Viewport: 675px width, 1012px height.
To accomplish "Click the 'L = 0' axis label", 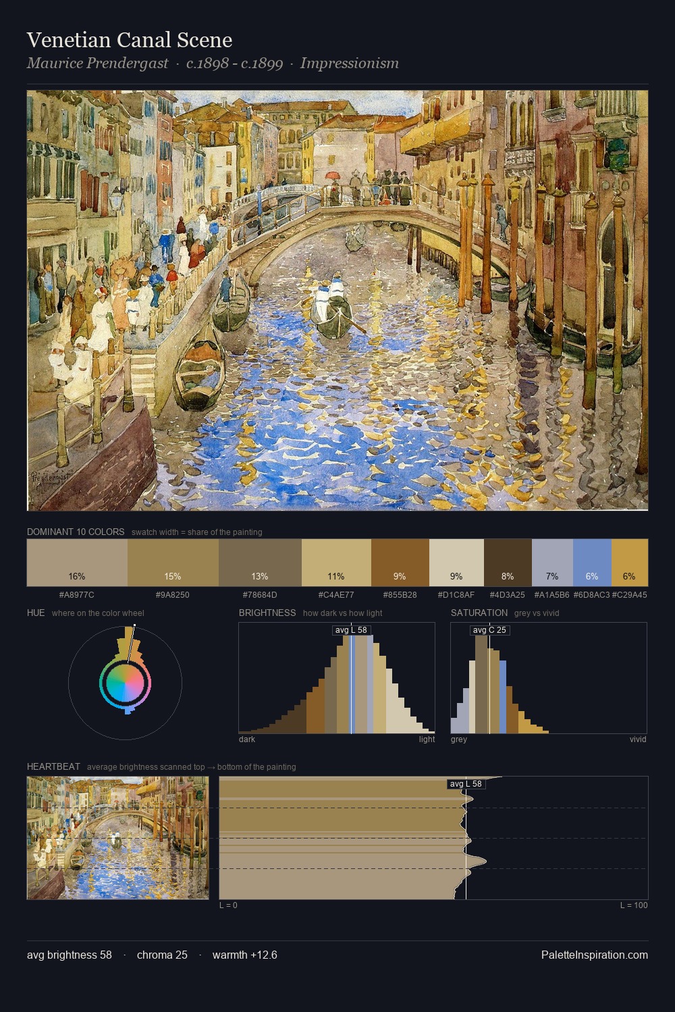I will [228, 905].
